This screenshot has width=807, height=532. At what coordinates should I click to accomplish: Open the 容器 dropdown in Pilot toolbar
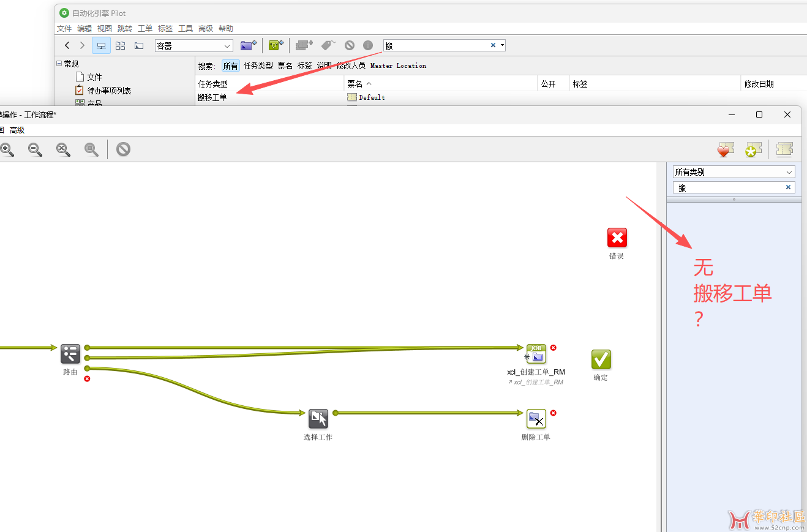193,46
